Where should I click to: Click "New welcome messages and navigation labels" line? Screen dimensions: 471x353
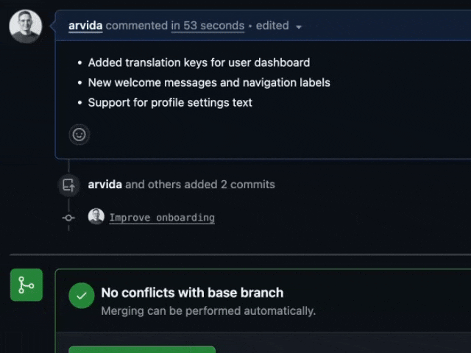pos(209,82)
